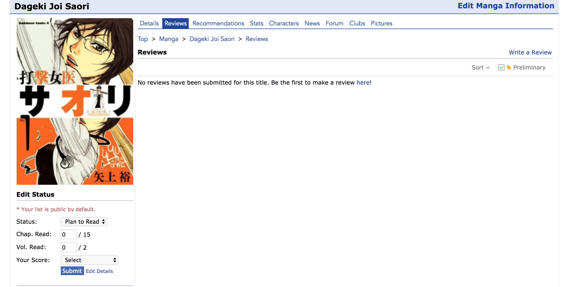Toggle the Preliminary checkbox
This screenshot has width=575, height=287.
501,67
